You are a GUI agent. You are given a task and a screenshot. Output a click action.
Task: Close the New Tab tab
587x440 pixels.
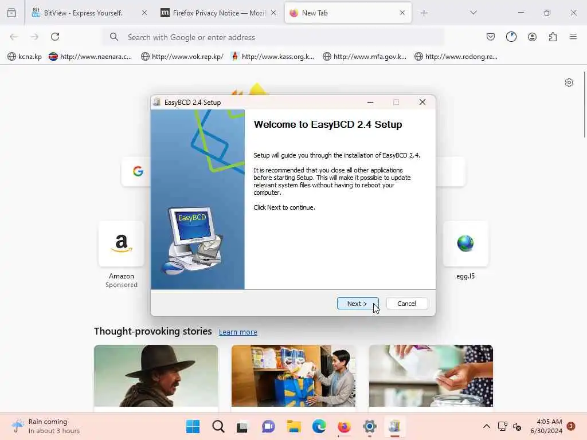coord(402,13)
